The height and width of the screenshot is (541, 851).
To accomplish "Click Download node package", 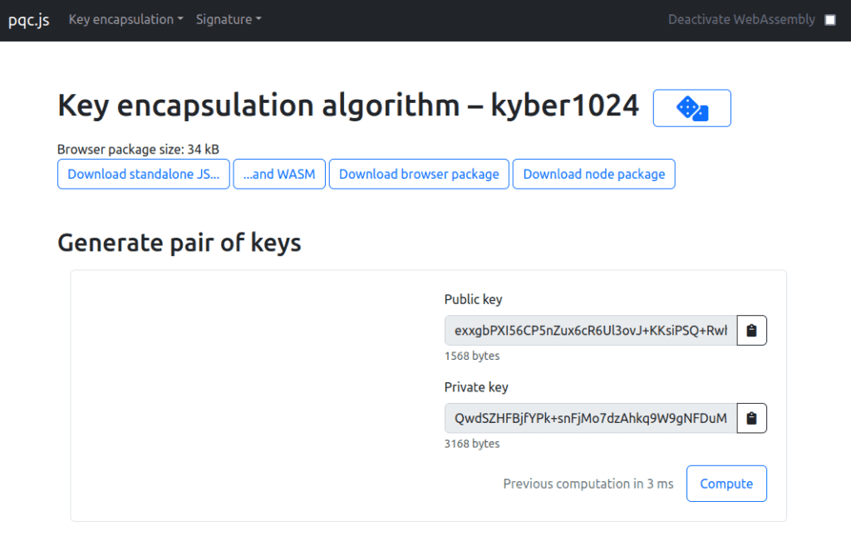I will tap(593, 175).
